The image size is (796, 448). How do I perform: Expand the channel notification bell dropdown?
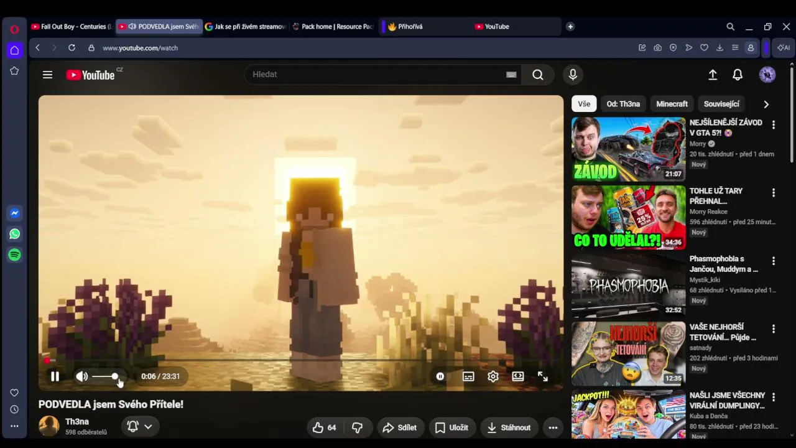(140, 427)
